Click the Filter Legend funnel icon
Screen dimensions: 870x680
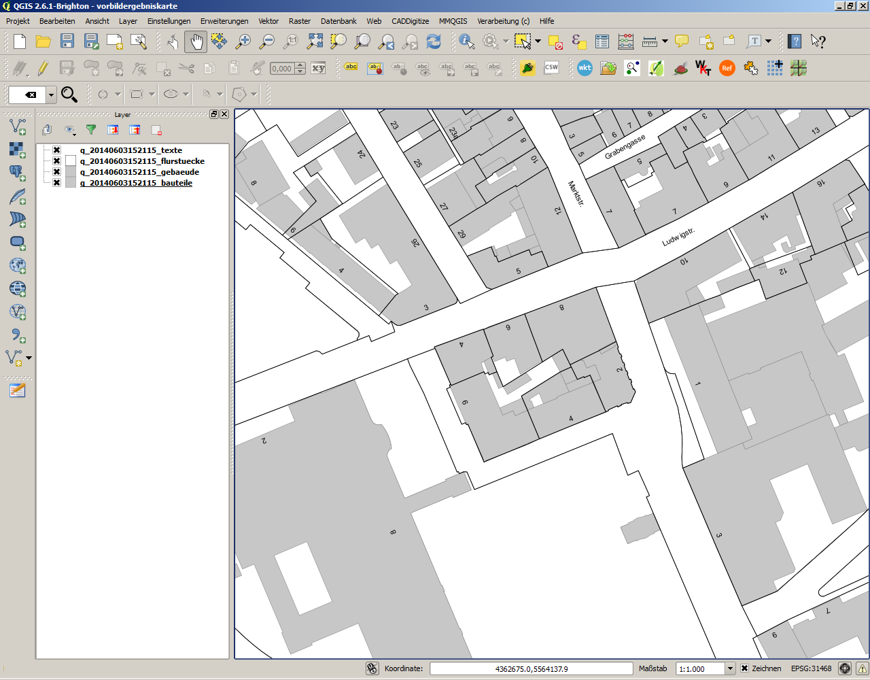91,130
